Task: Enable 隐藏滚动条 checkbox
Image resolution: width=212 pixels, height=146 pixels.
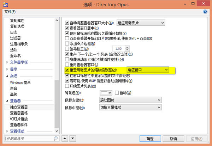Action: point(67,59)
